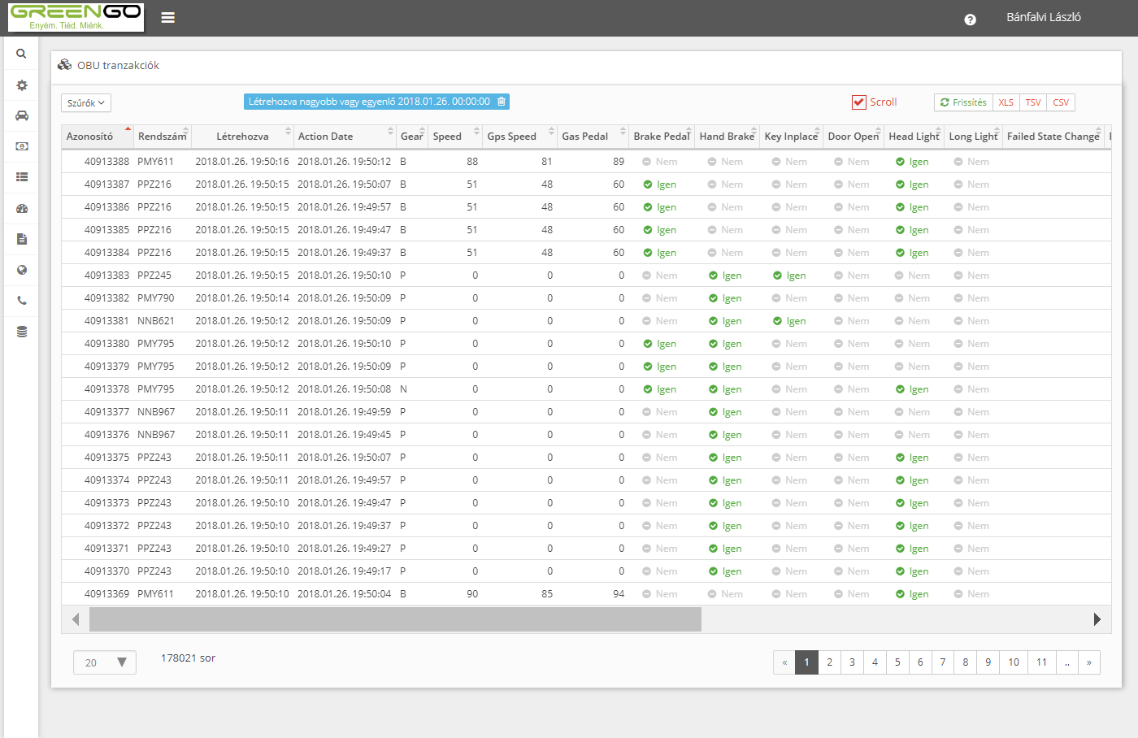This screenshot has width=1138, height=738.
Task: Select row with ID 40913378
Action: pyautogui.click(x=586, y=389)
